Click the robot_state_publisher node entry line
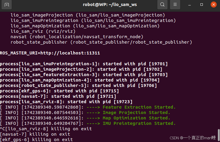 [101, 42]
